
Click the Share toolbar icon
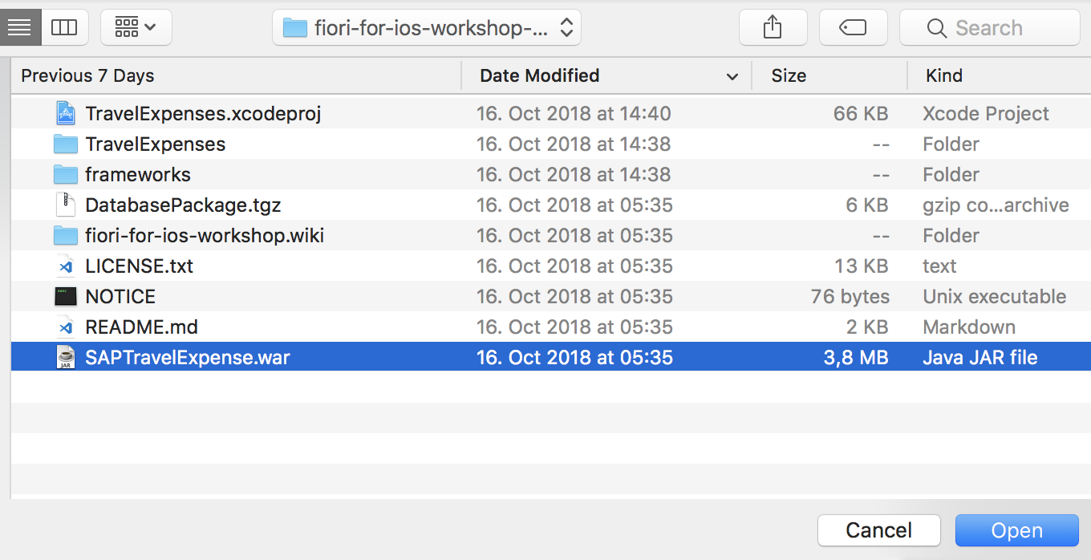click(773, 28)
